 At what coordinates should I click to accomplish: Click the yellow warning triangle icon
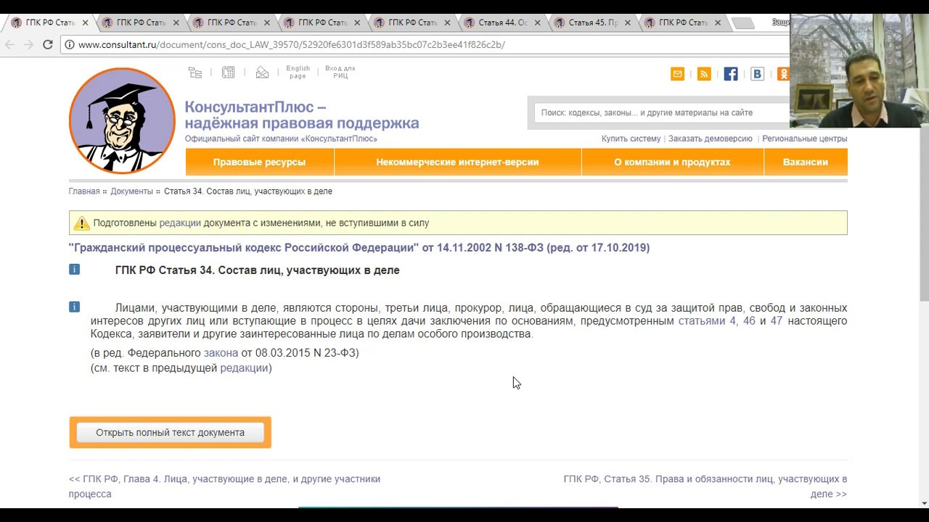pos(81,223)
